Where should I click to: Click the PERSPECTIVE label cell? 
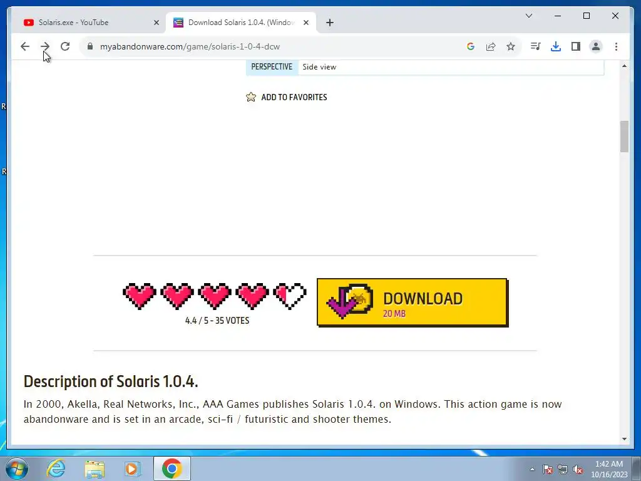pyautogui.click(x=272, y=67)
